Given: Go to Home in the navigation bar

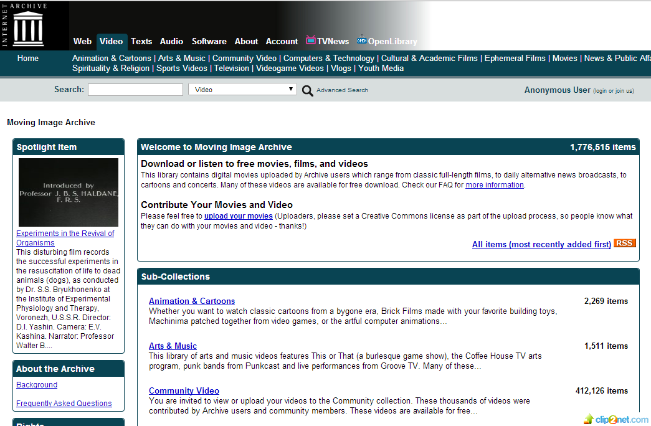Looking at the screenshot, I should [x=28, y=59].
